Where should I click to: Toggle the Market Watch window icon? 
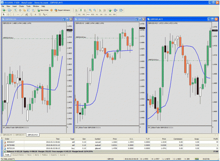[x=15, y=10]
